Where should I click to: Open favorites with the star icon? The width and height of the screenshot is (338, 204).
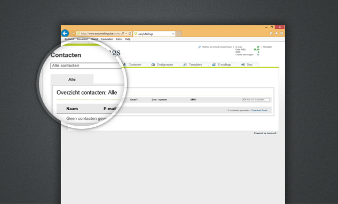coord(277,34)
